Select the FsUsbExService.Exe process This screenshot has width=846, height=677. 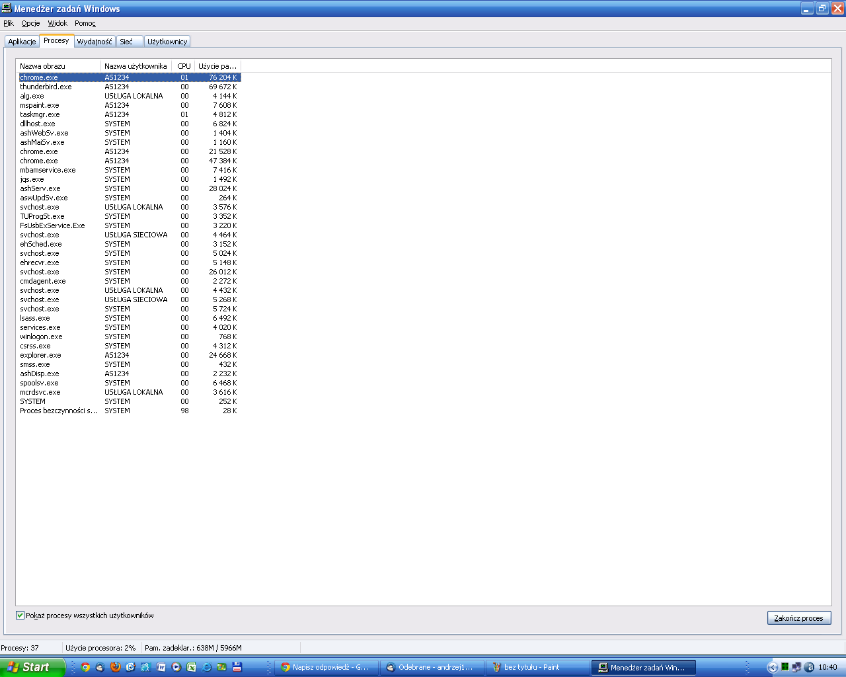point(130,225)
